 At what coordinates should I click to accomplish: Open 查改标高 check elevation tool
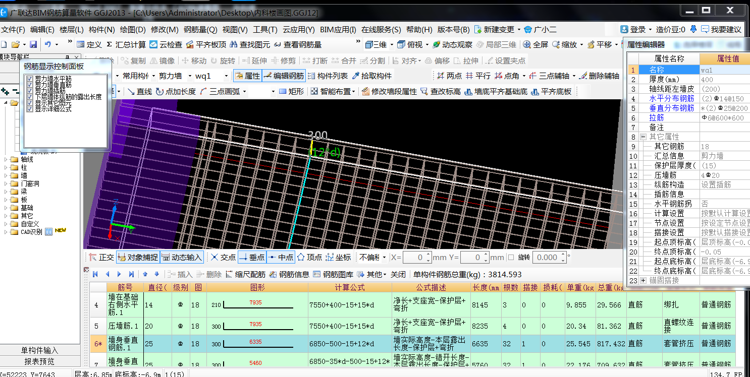(441, 91)
